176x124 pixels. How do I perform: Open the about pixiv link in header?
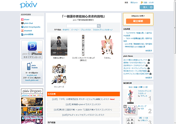coord(134,3)
